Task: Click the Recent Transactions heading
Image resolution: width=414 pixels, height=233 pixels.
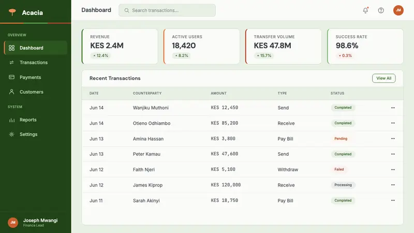Action: point(115,78)
